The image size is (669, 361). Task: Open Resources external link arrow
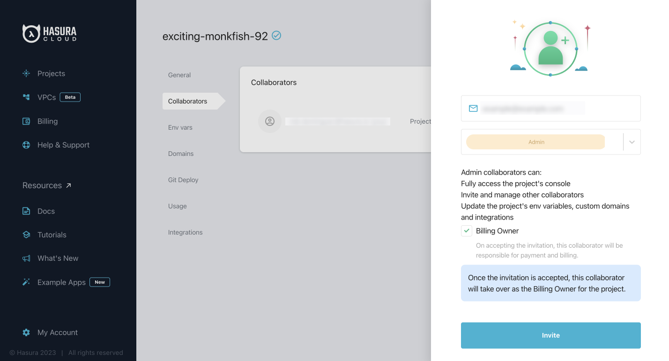[x=68, y=185]
